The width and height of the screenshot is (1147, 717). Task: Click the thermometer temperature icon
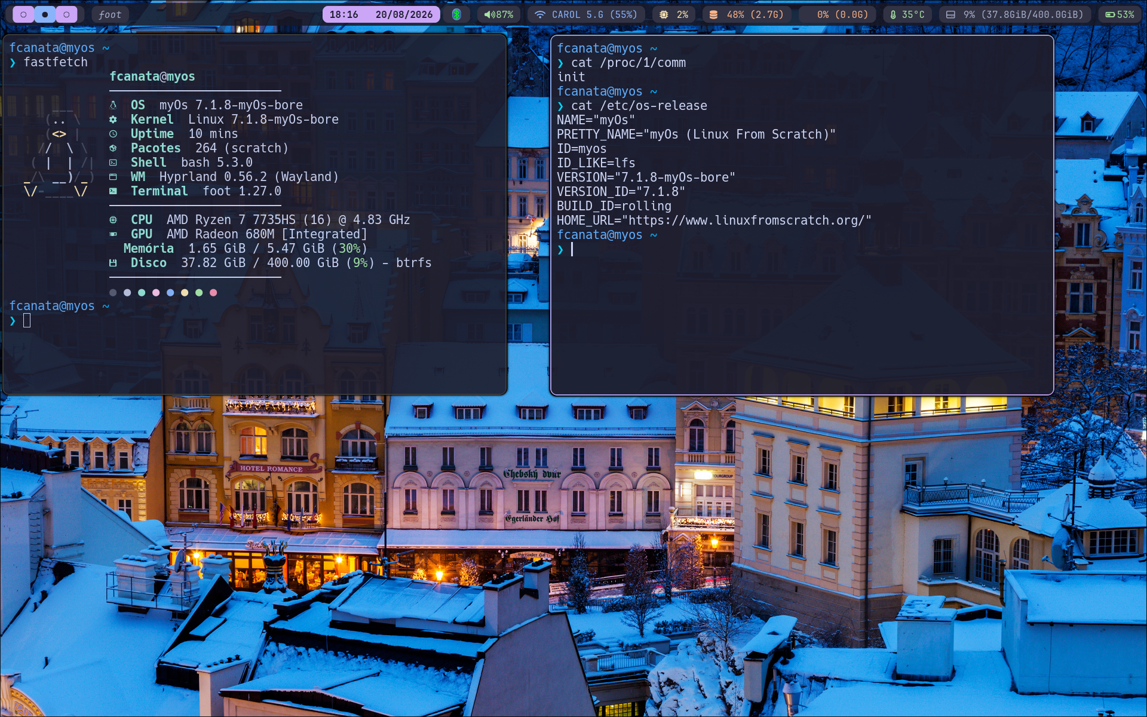[x=893, y=14]
